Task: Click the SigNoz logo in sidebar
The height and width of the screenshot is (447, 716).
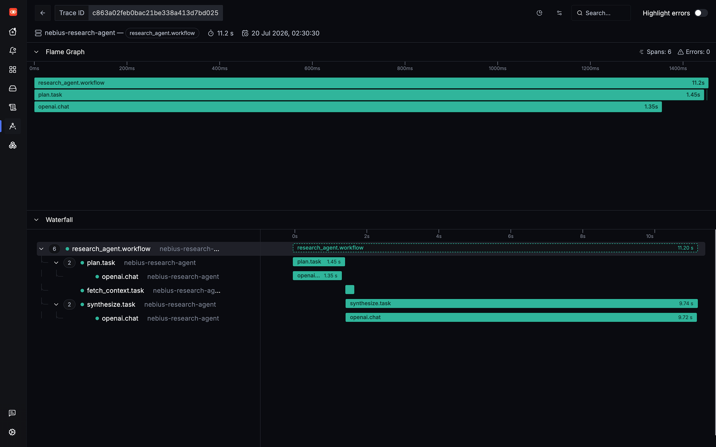Action: (13, 12)
